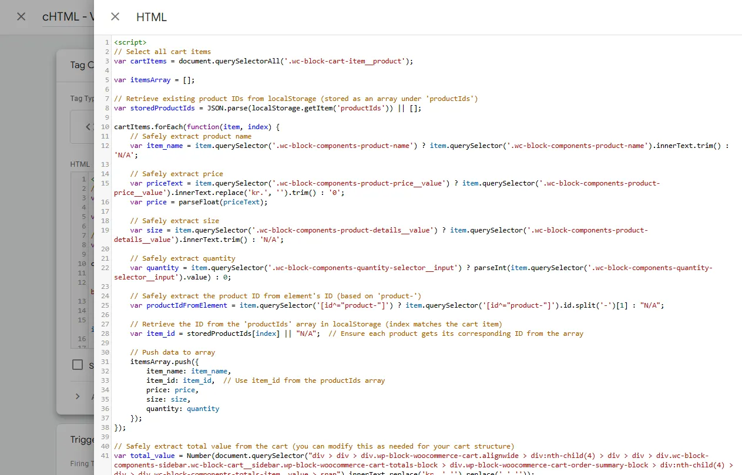This screenshot has width=742, height=475.
Task: Click the 'var priceText' assignment line
Action: 387,188
